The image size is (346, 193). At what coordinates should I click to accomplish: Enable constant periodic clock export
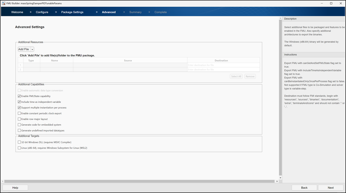coord(19,113)
